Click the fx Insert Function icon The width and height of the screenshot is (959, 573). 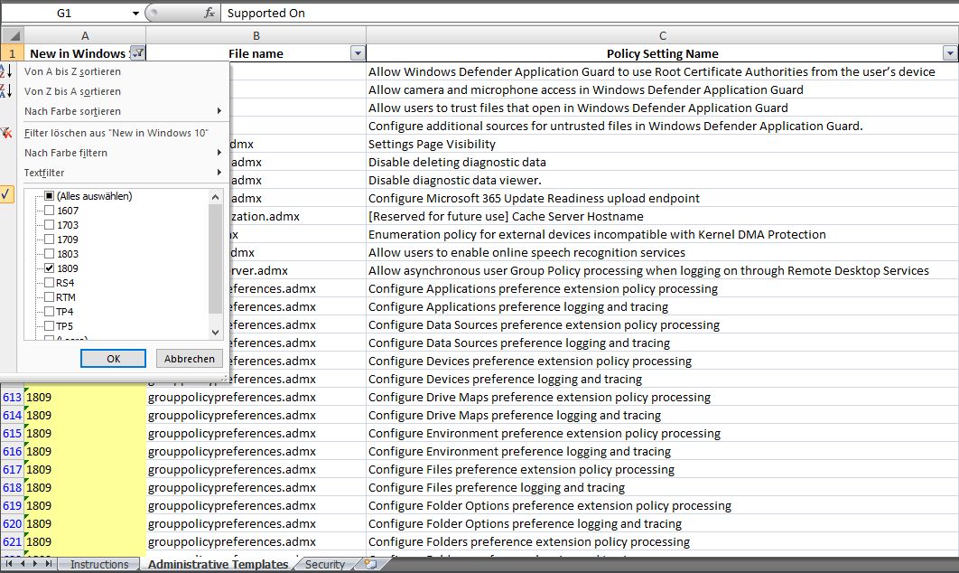[x=209, y=13]
